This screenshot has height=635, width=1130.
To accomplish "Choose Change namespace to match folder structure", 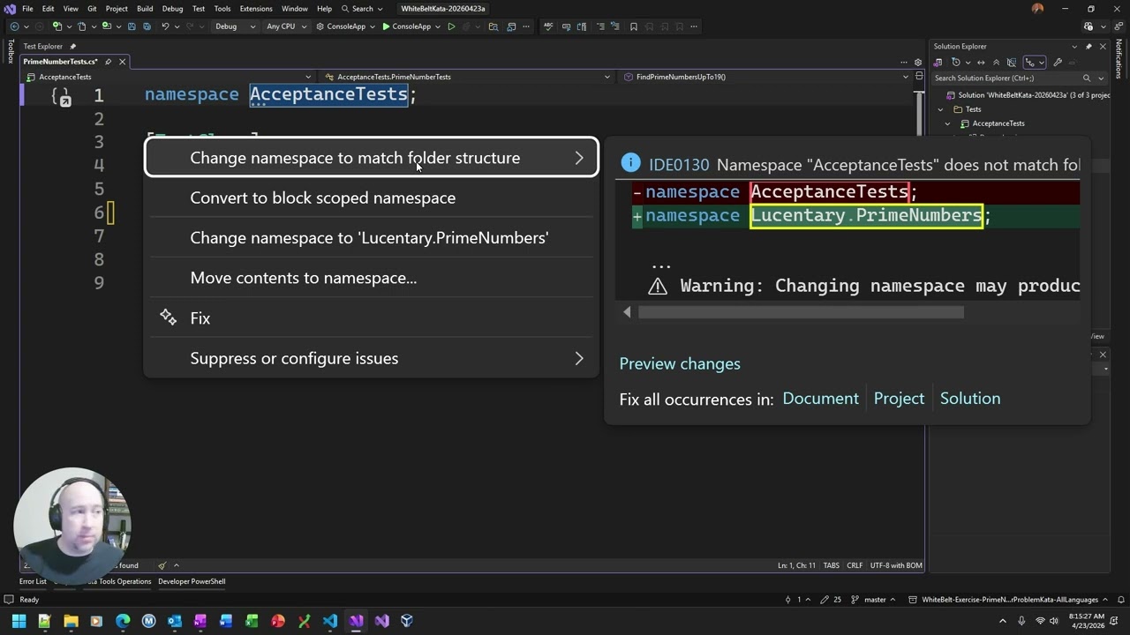I will [x=371, y=158].
